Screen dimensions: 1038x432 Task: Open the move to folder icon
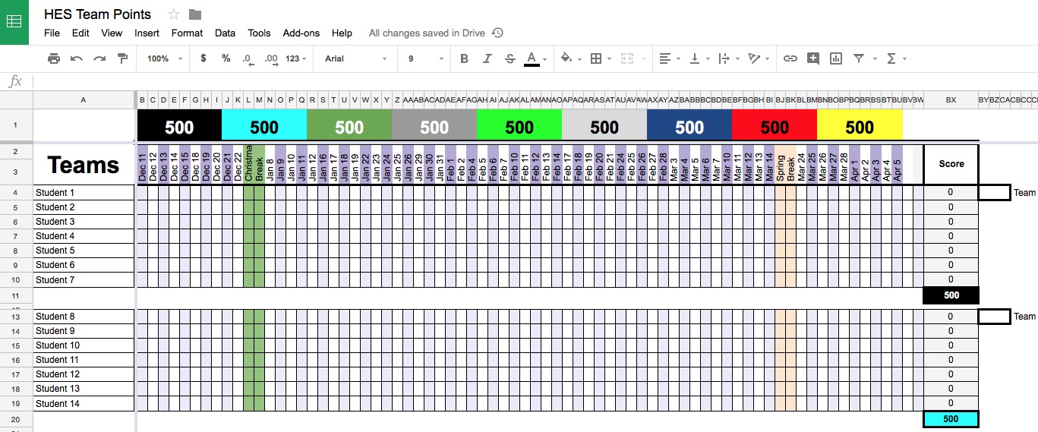195,14
